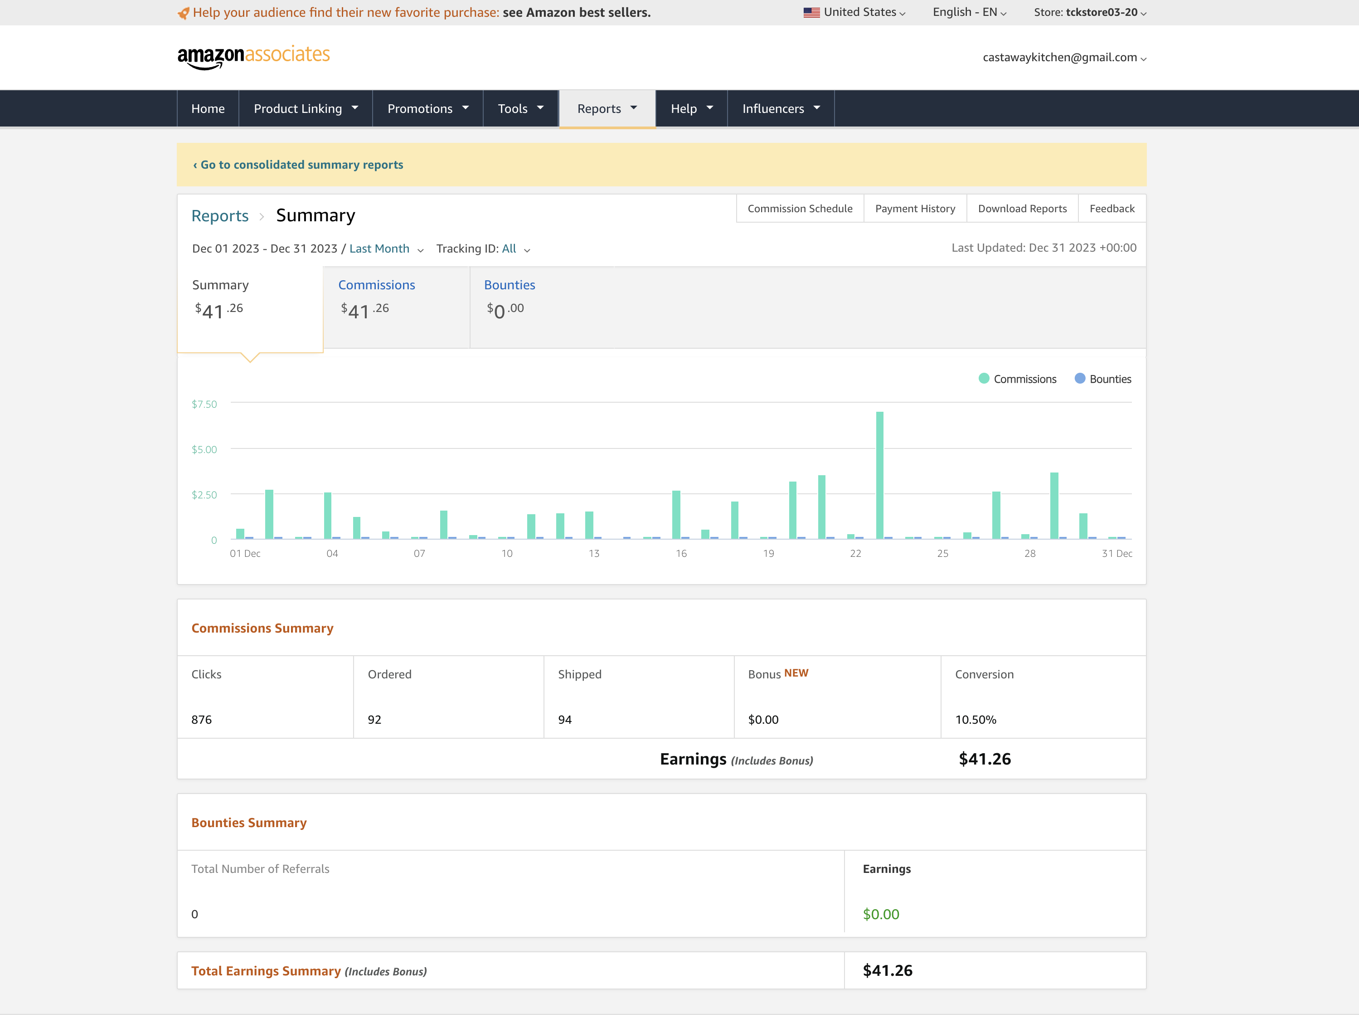The height and width of the screenshot is (1023, 1359).
Task: Open Payment History
Action: [x=915, y=209]
